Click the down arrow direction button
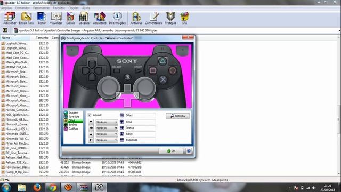 click(91, 134)
